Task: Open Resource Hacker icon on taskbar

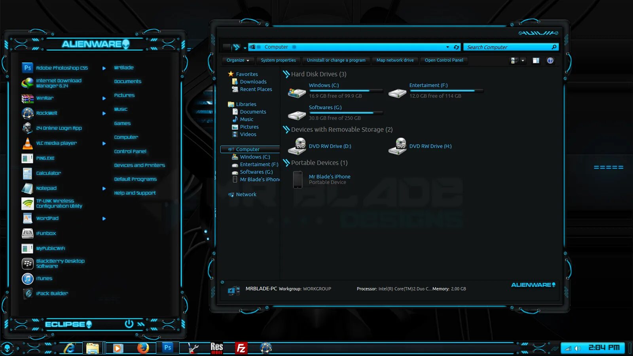Action: pos(217,348)
